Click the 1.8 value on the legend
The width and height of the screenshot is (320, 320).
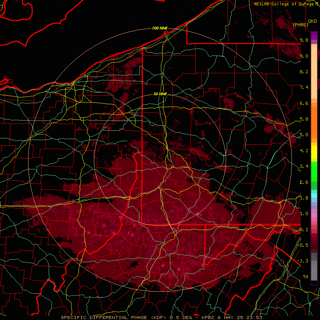pos(304,198)
